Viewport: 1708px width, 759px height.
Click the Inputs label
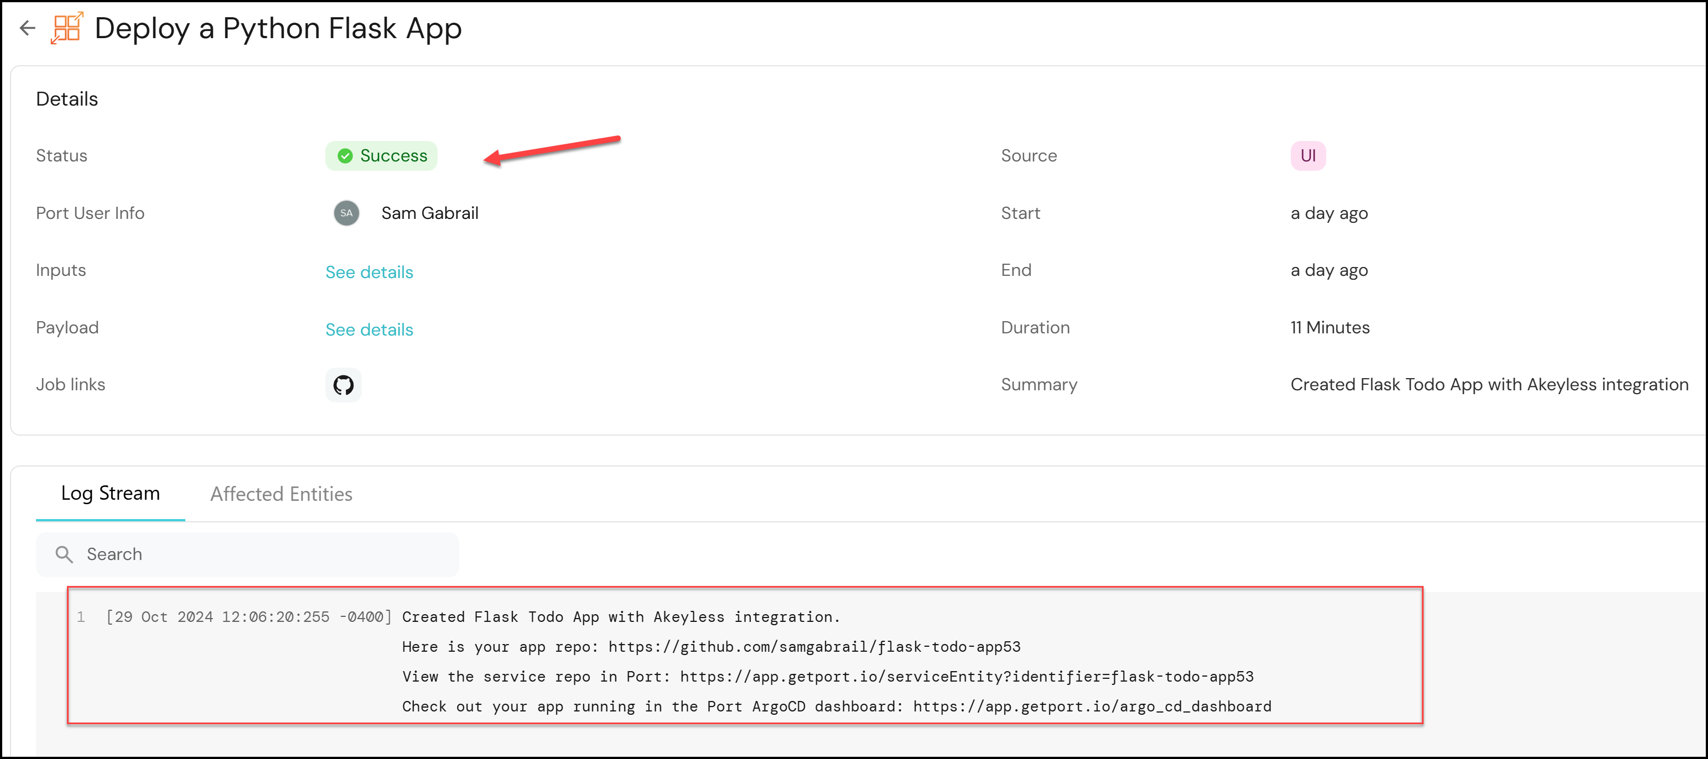tap(61, 270)
